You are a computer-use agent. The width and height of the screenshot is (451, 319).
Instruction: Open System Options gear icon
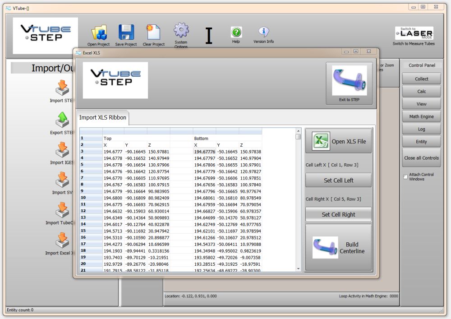[181, 31]
